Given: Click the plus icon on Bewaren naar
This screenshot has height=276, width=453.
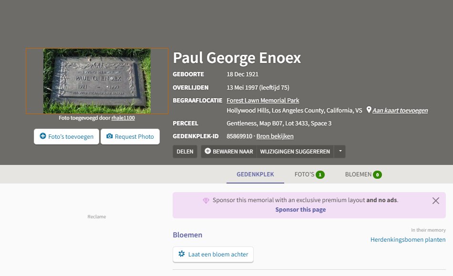Looking at the screenshot, I should pos(207,151).
